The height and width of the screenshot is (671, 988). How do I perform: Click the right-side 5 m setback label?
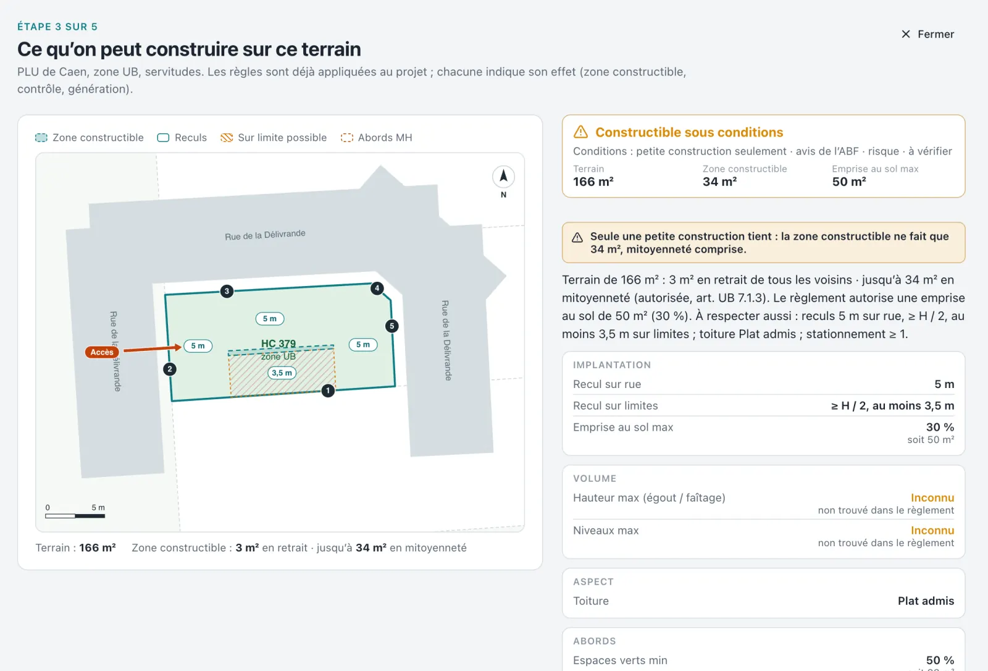click(x=363, y=345)
